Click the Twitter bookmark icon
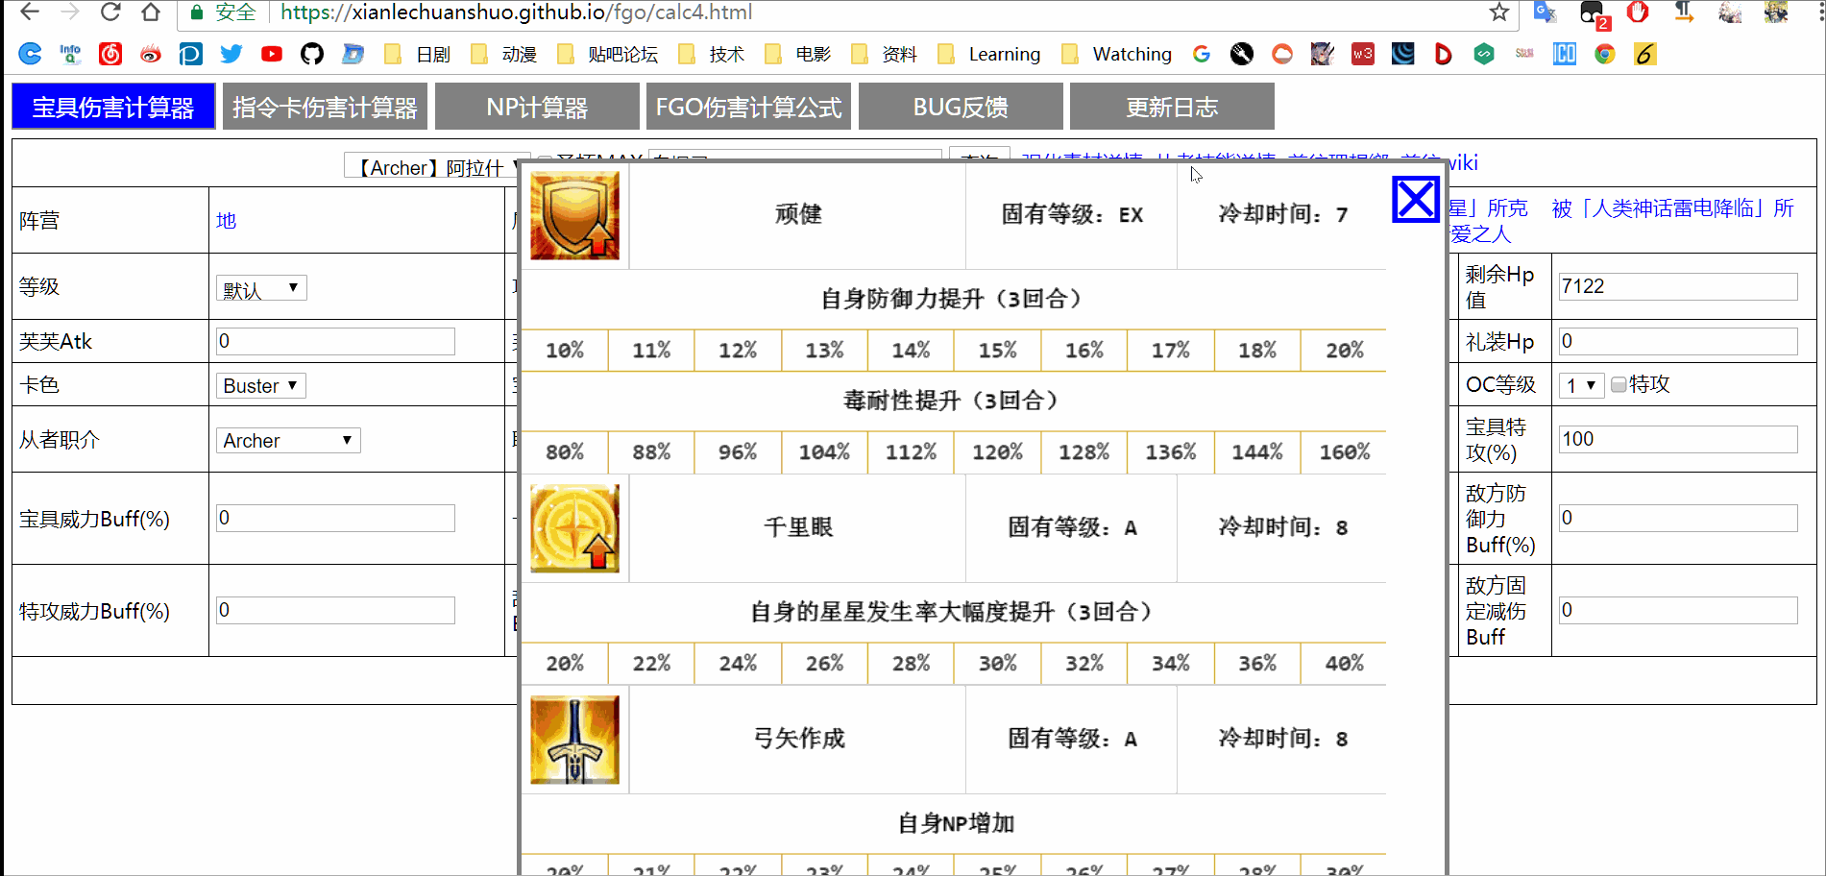 231,54
